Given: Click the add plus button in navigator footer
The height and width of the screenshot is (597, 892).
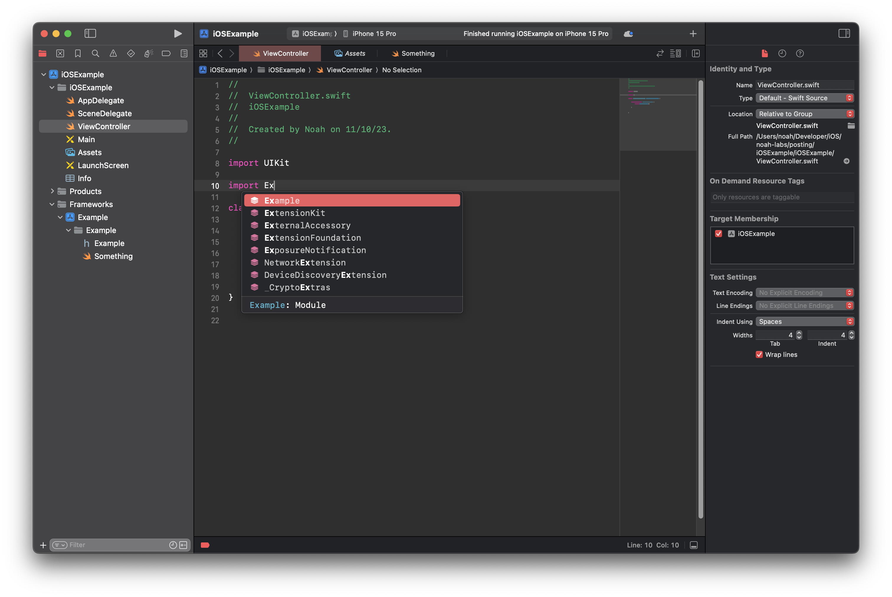Looking at the screenshot, I should pyautogui.click(x=43, y=545).
